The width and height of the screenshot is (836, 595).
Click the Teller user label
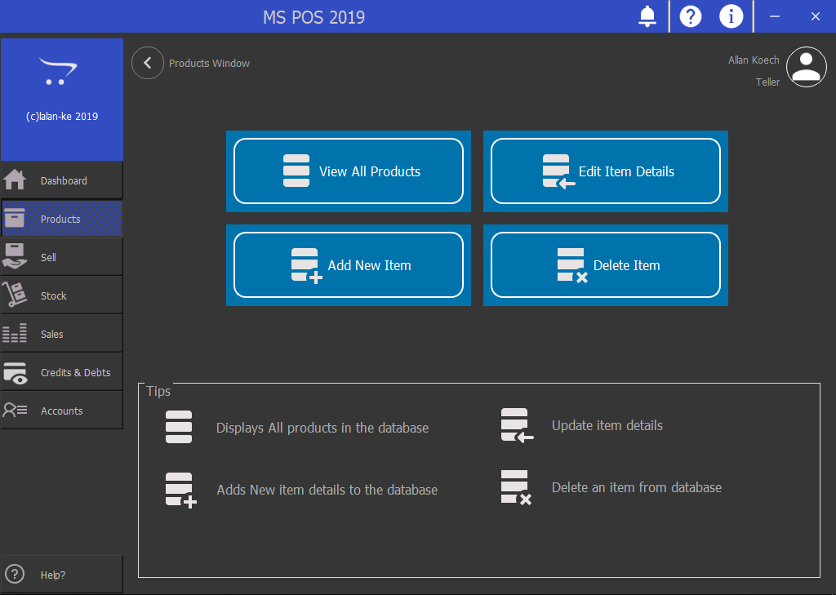(x=767, y=82)
